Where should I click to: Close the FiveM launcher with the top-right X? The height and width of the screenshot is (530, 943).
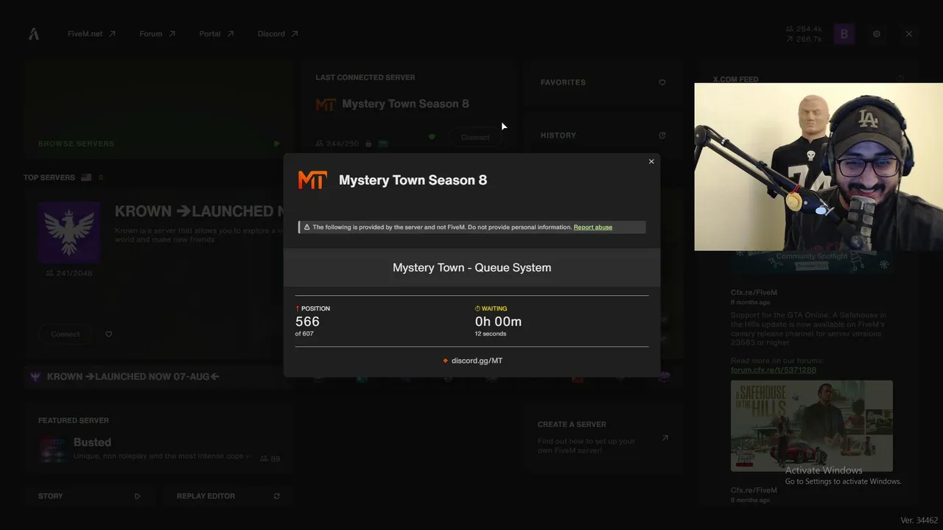909,34
